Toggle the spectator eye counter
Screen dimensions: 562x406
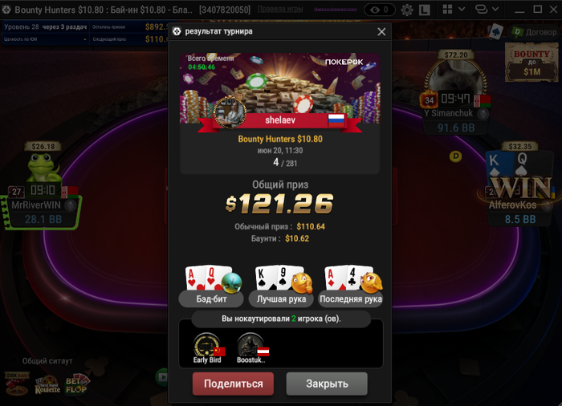click(x=380, y=10)
